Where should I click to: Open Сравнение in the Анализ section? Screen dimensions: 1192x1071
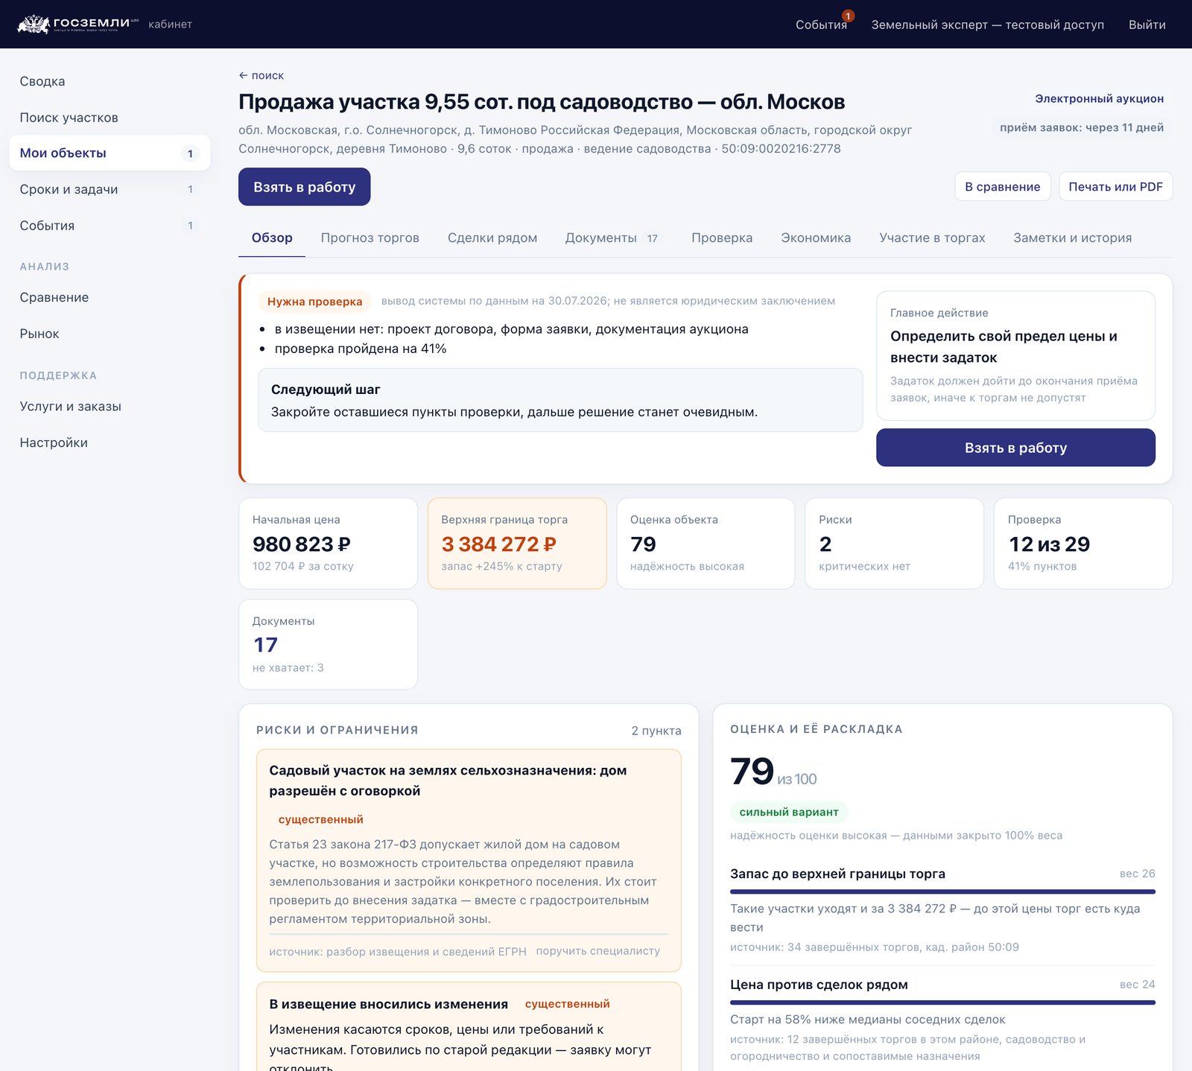tap(54, 297)
